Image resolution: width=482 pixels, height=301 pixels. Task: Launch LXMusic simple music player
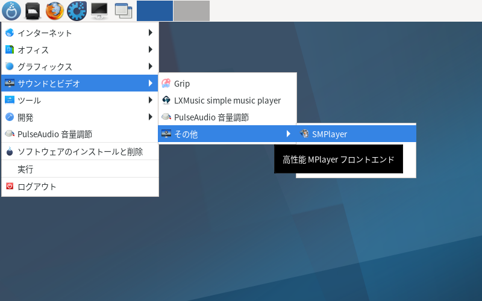[x=227, y=100]
